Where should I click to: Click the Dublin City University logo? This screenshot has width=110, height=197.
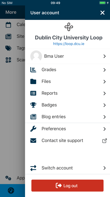click(x=69, y=27)
